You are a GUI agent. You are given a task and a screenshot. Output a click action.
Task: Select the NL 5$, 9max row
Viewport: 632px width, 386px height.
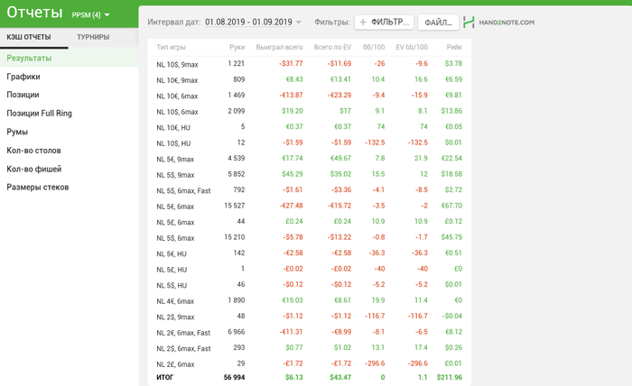click(309, 174)
